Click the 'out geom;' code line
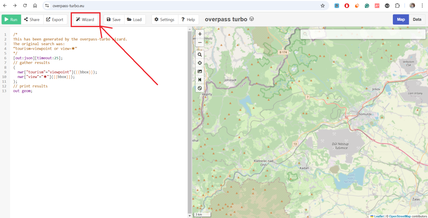Screen dimensions: 428x218 pos(23,91)
